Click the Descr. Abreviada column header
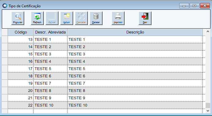The width and height of the screenshot is (212, 116). 50,32
